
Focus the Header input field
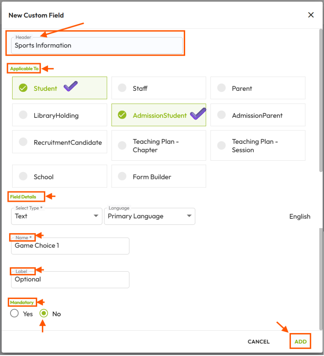pyautogui.click(x=97, y=46)
